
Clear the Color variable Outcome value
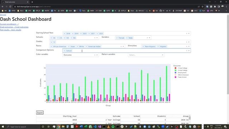(94, 55)
